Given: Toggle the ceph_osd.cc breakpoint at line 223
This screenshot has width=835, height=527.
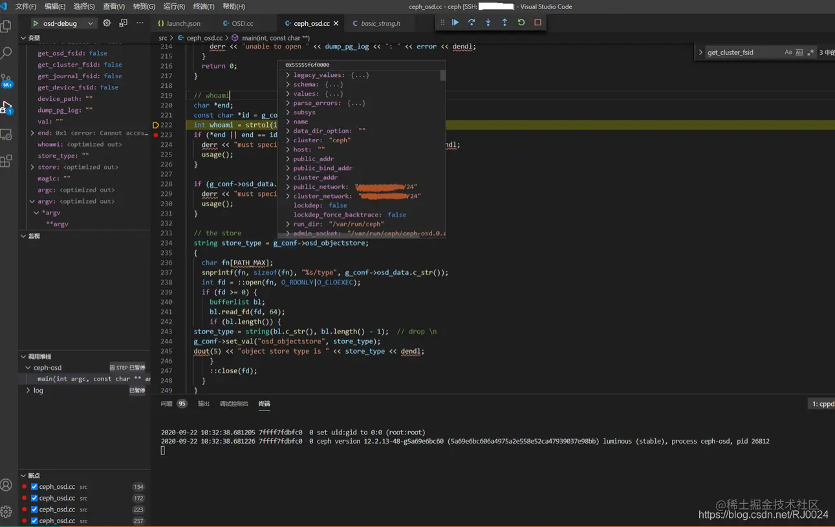Looking at the screenshot, I should tap(34, 510).
